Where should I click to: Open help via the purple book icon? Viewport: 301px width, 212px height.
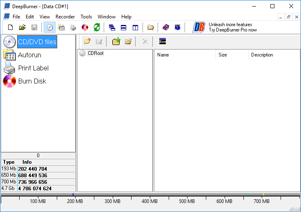166,27
